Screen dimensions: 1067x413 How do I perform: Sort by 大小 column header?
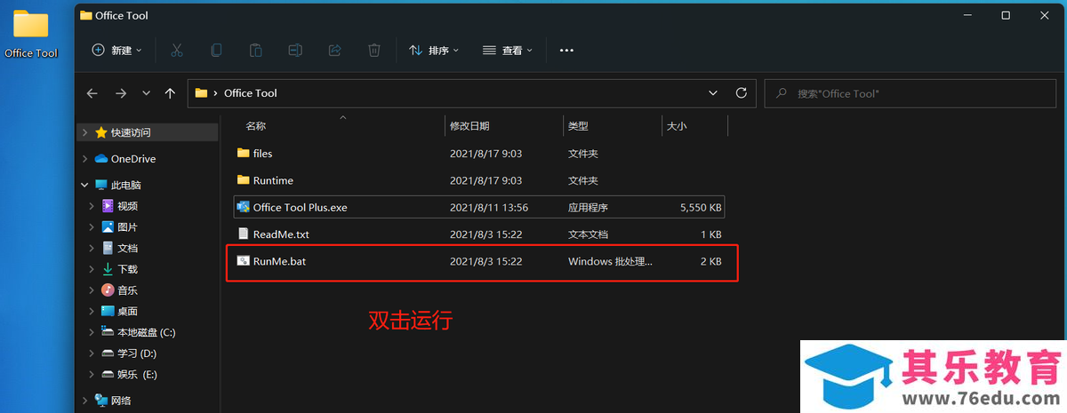pos(677,126)
